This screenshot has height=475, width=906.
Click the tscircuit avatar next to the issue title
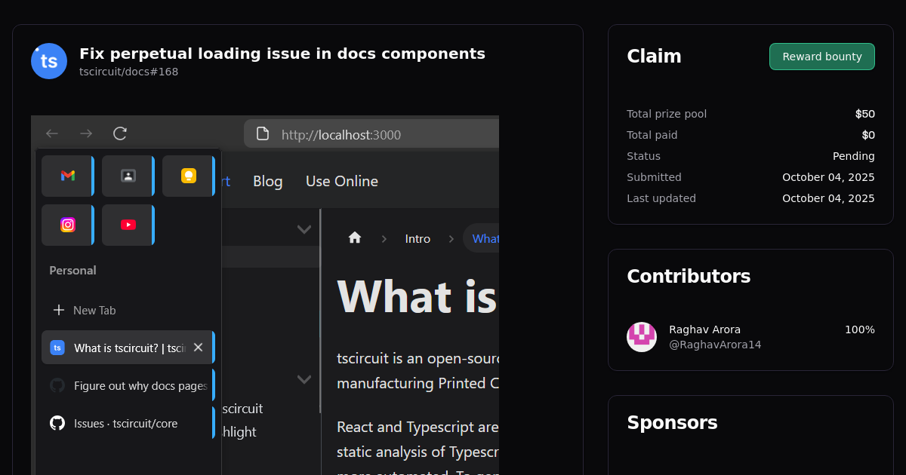point(48,61)
